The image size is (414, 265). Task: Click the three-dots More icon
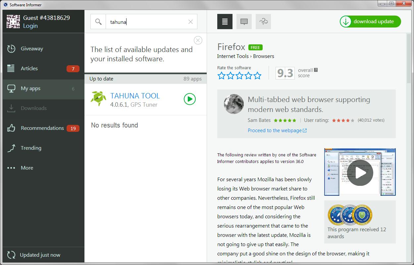point(11,168)
